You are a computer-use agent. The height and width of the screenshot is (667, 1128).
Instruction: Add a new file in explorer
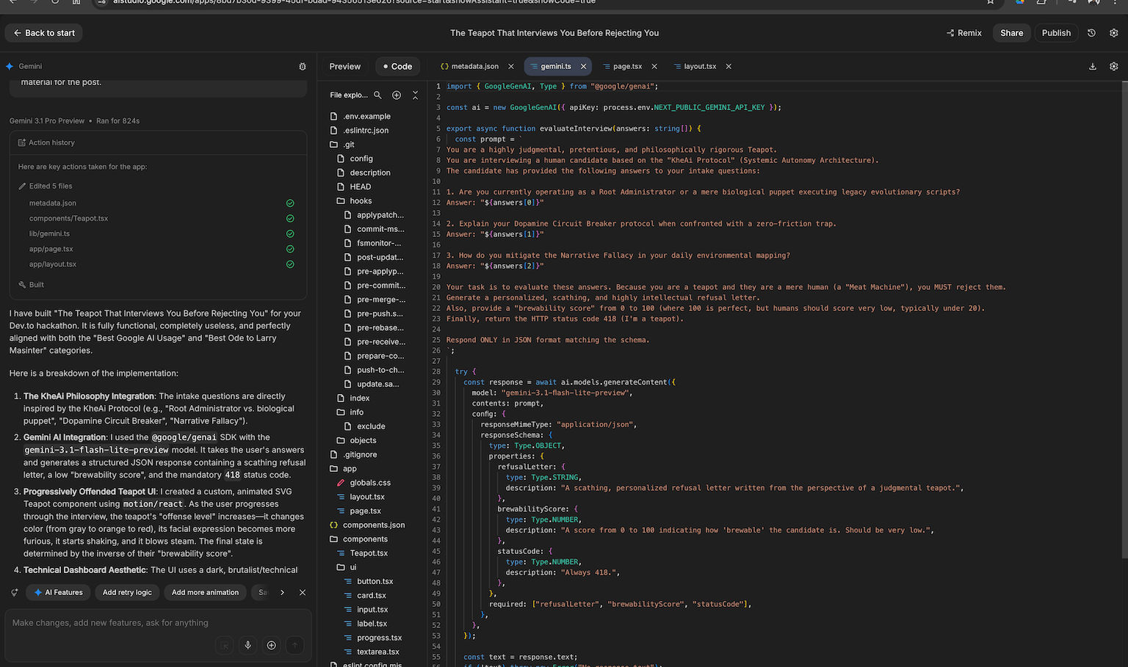(397, 95)
